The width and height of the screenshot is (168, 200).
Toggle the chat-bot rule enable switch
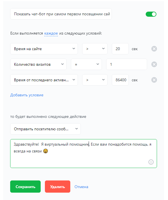tap(151, 14)
